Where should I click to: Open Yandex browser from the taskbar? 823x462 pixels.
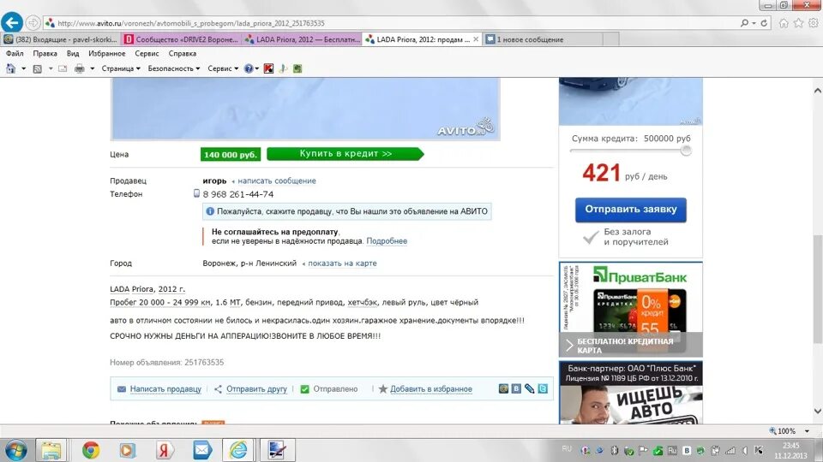[x=165, y=450]
